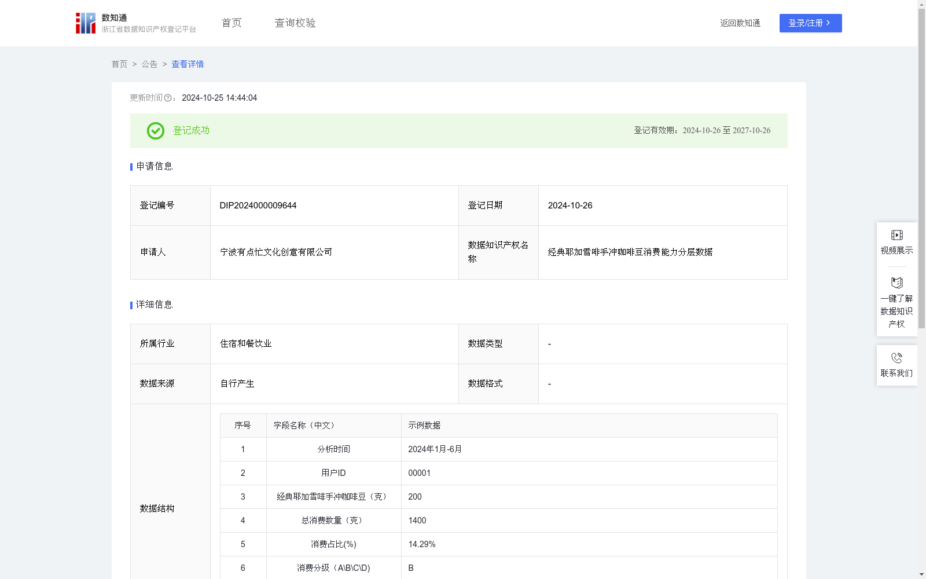The height and width of the screenshot is (579, 926).
Task: Click the 登记成功 status text
Action: (191, 131)
